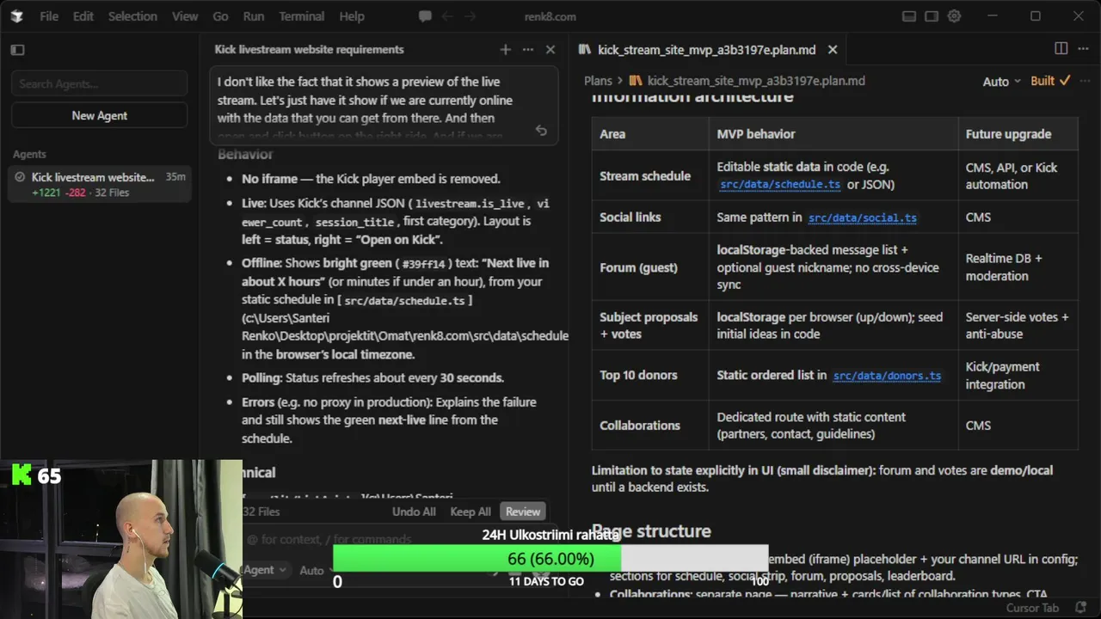Open the File menu
This screenshot has height=619, width=1101.
[49, 16]
